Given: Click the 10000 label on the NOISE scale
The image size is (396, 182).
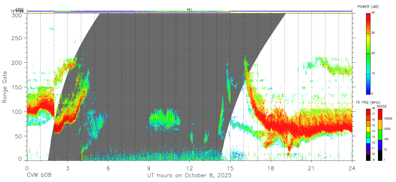Looking at the screenshot, I should pyautogui.click(x=388, y=119).
